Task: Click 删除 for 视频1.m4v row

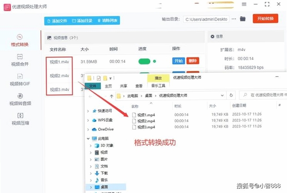Action: click(193, 61)
